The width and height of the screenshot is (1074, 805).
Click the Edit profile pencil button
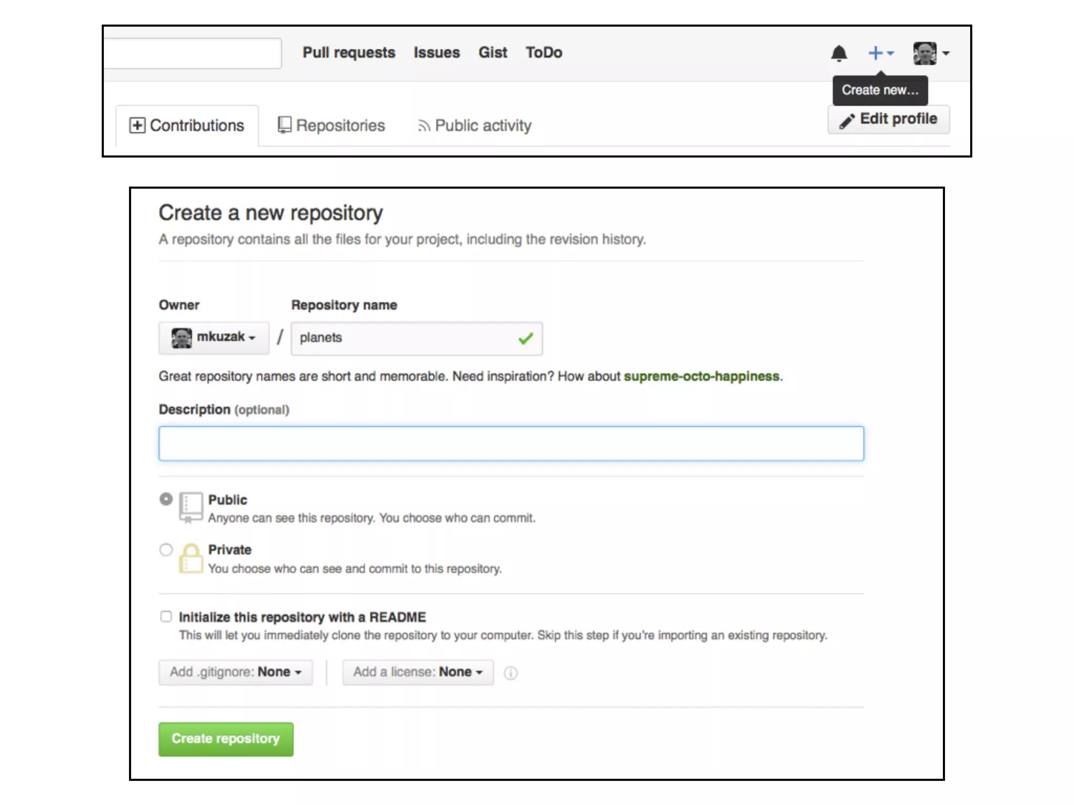coord(888,119)
